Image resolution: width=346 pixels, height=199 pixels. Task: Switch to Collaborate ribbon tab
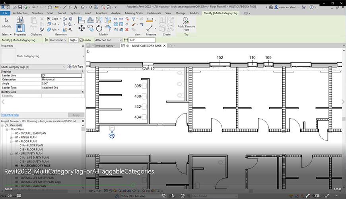[x=154, y=13]
